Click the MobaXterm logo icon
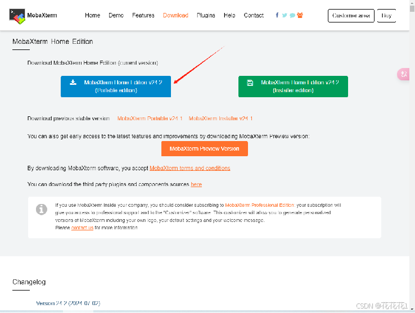This screenshot has width=415, height=313. [17, 16]
